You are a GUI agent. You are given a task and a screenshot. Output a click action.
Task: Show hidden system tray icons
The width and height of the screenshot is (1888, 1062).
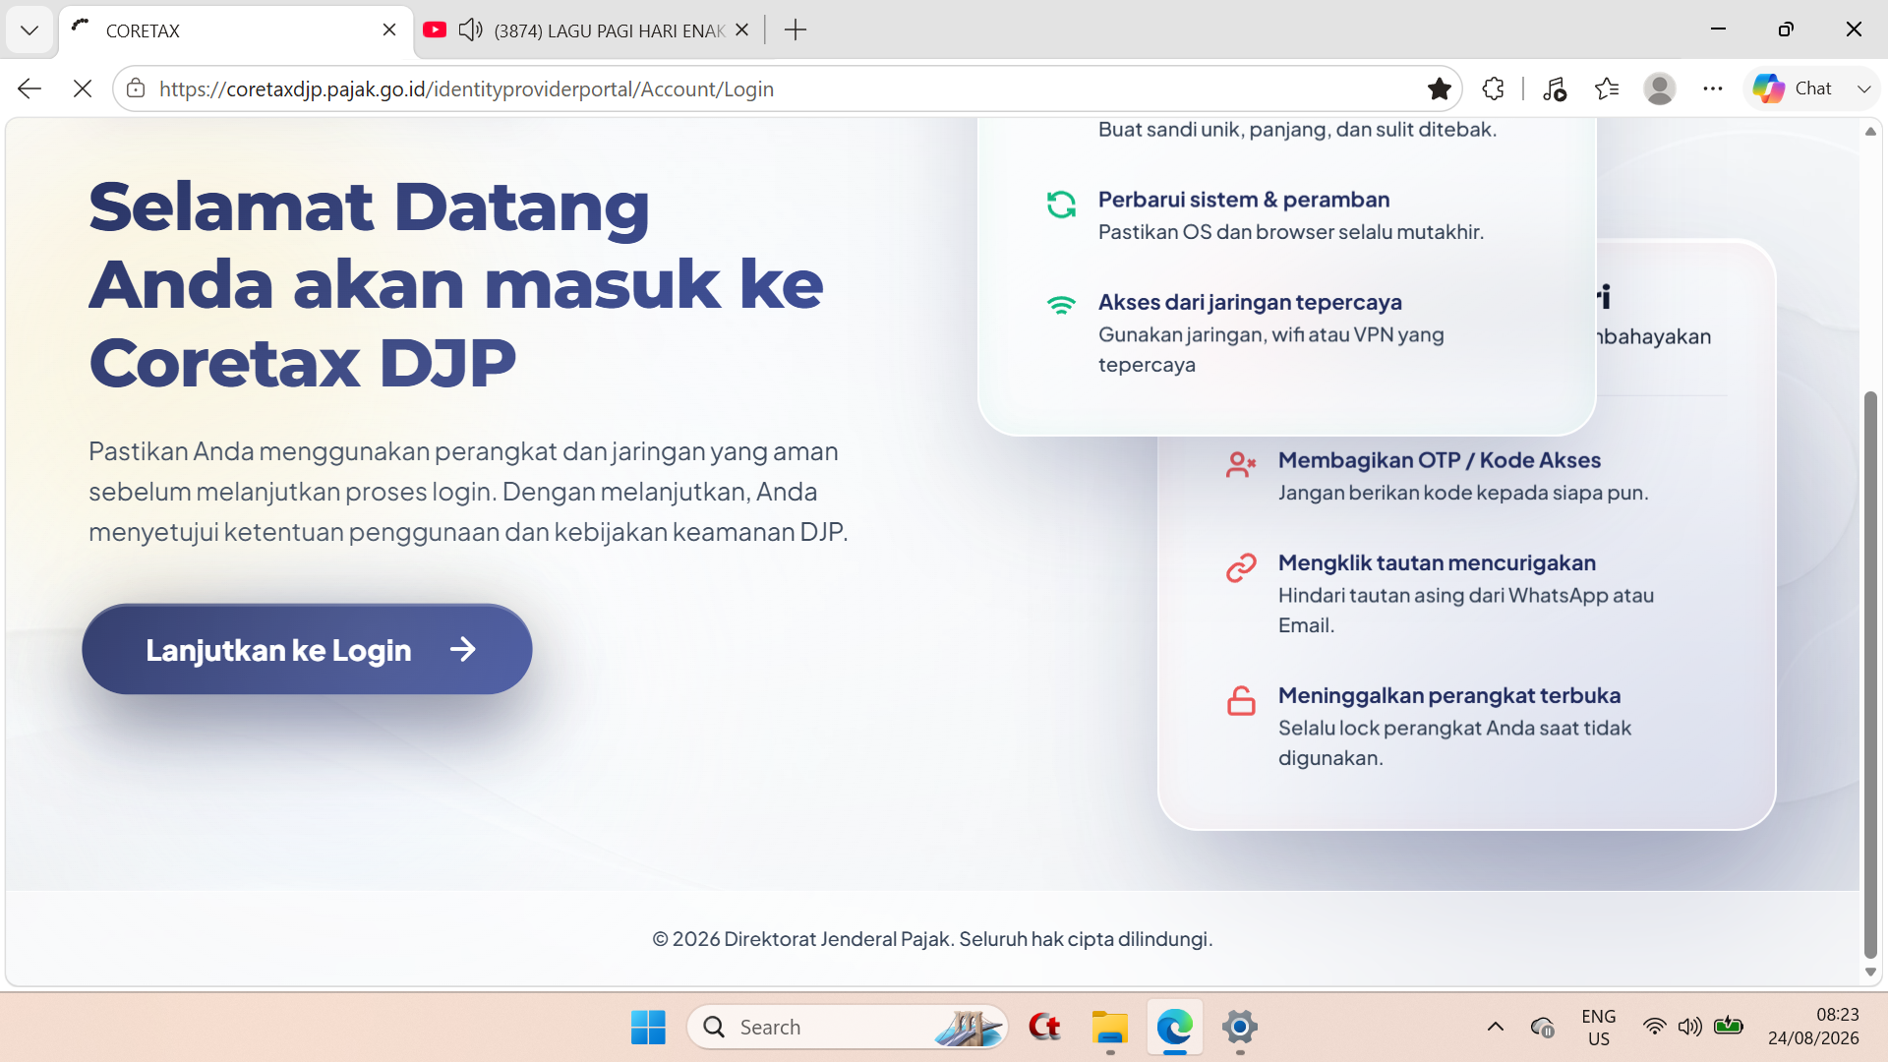pyautogui.click(x=1496, y=1028)
